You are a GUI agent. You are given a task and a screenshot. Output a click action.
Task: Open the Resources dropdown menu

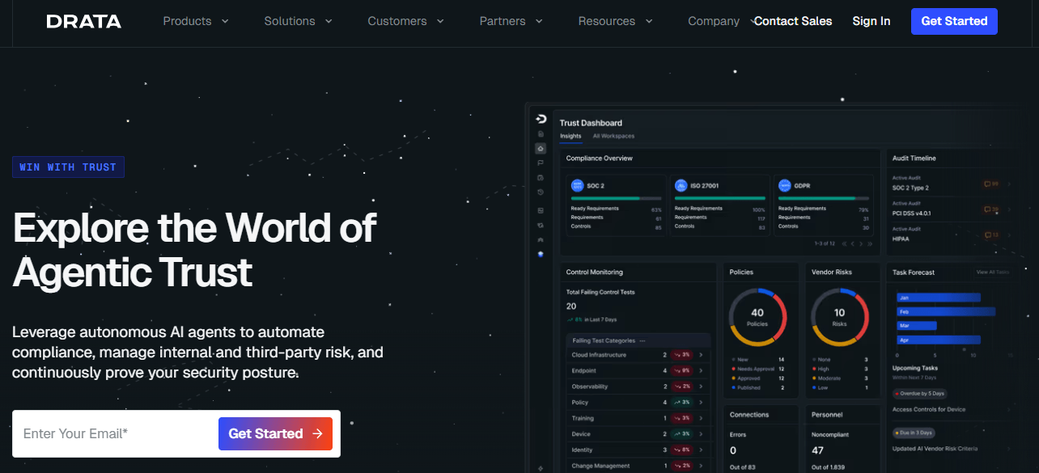click(616, 22)
